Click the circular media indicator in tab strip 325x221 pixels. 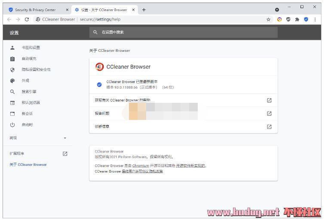277,10
